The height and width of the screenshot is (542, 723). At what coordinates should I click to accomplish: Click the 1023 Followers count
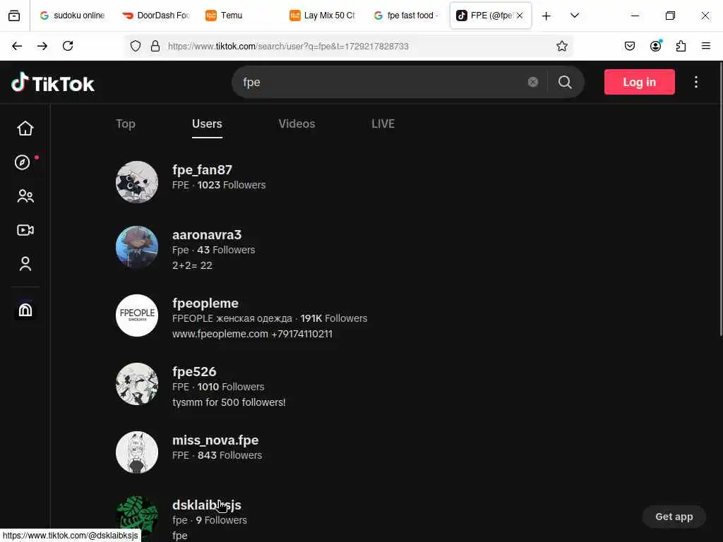click(x=232, y=186)
